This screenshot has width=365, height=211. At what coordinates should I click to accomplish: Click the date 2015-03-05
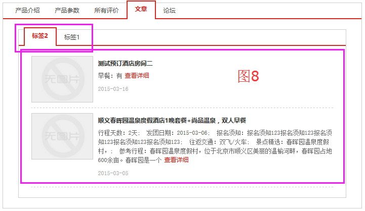pos(113,173)
